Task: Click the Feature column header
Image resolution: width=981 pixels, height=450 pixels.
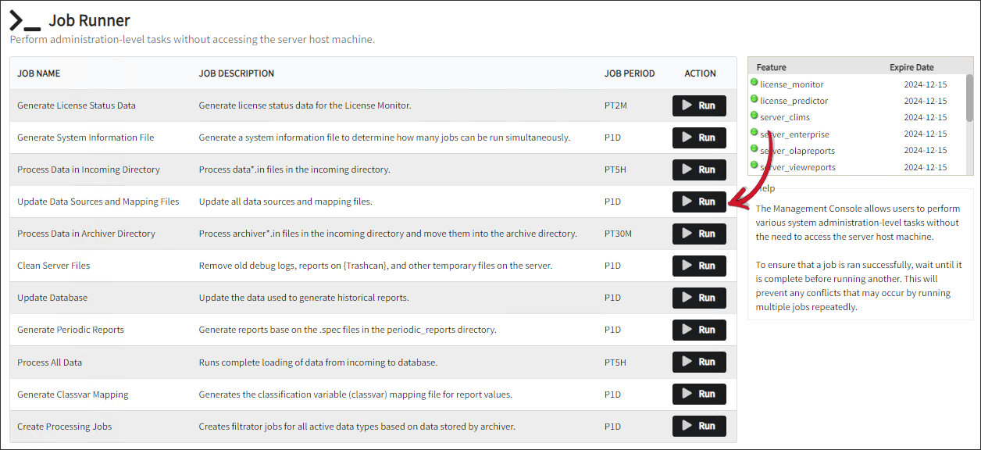Action: (772, 67)
